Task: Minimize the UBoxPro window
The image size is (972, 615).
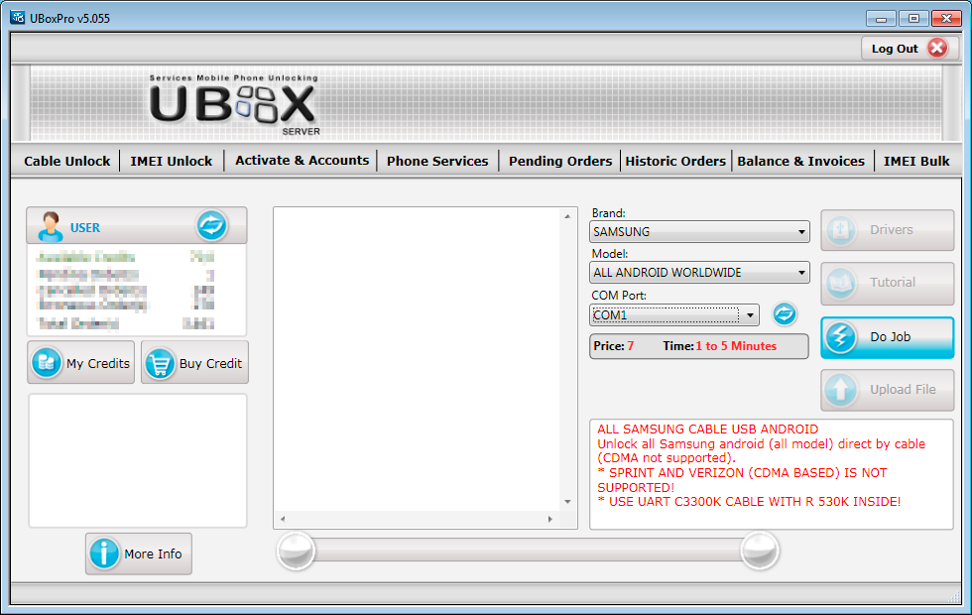Action: [x=881, y=19]
